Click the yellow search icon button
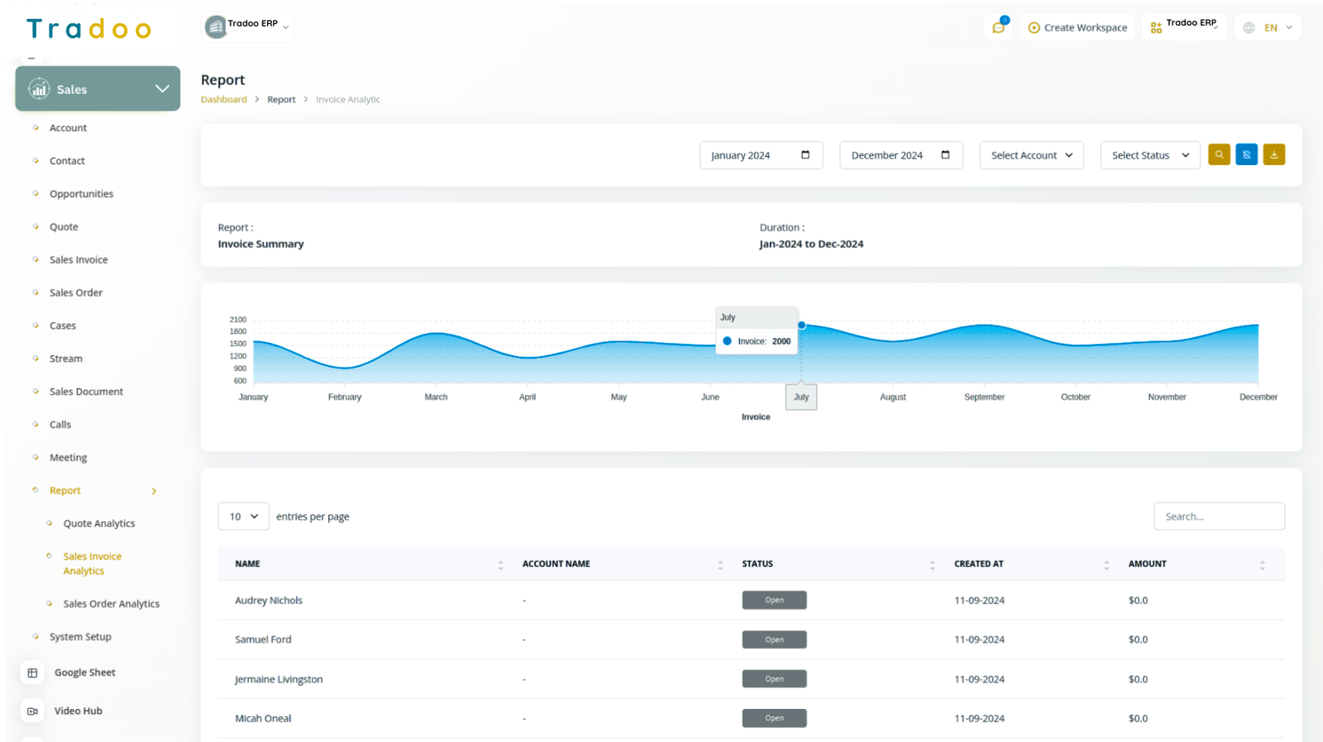This screenshot has height=742, width=1323. point(1219,155)
